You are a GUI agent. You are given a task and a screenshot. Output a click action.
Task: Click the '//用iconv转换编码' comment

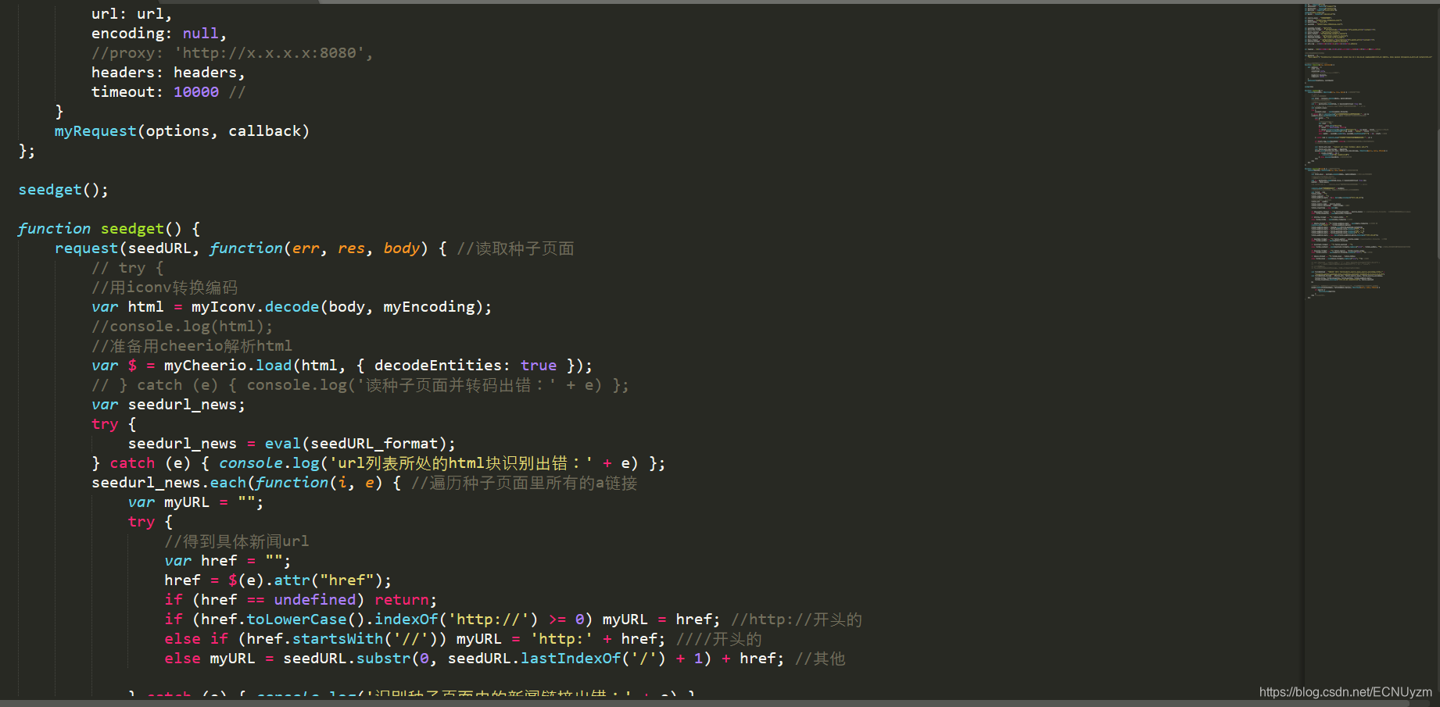click(x=164, y=287)
